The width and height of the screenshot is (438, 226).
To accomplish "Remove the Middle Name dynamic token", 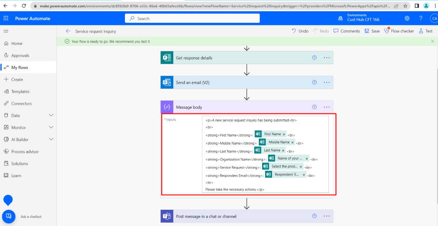I will (293, 143).
